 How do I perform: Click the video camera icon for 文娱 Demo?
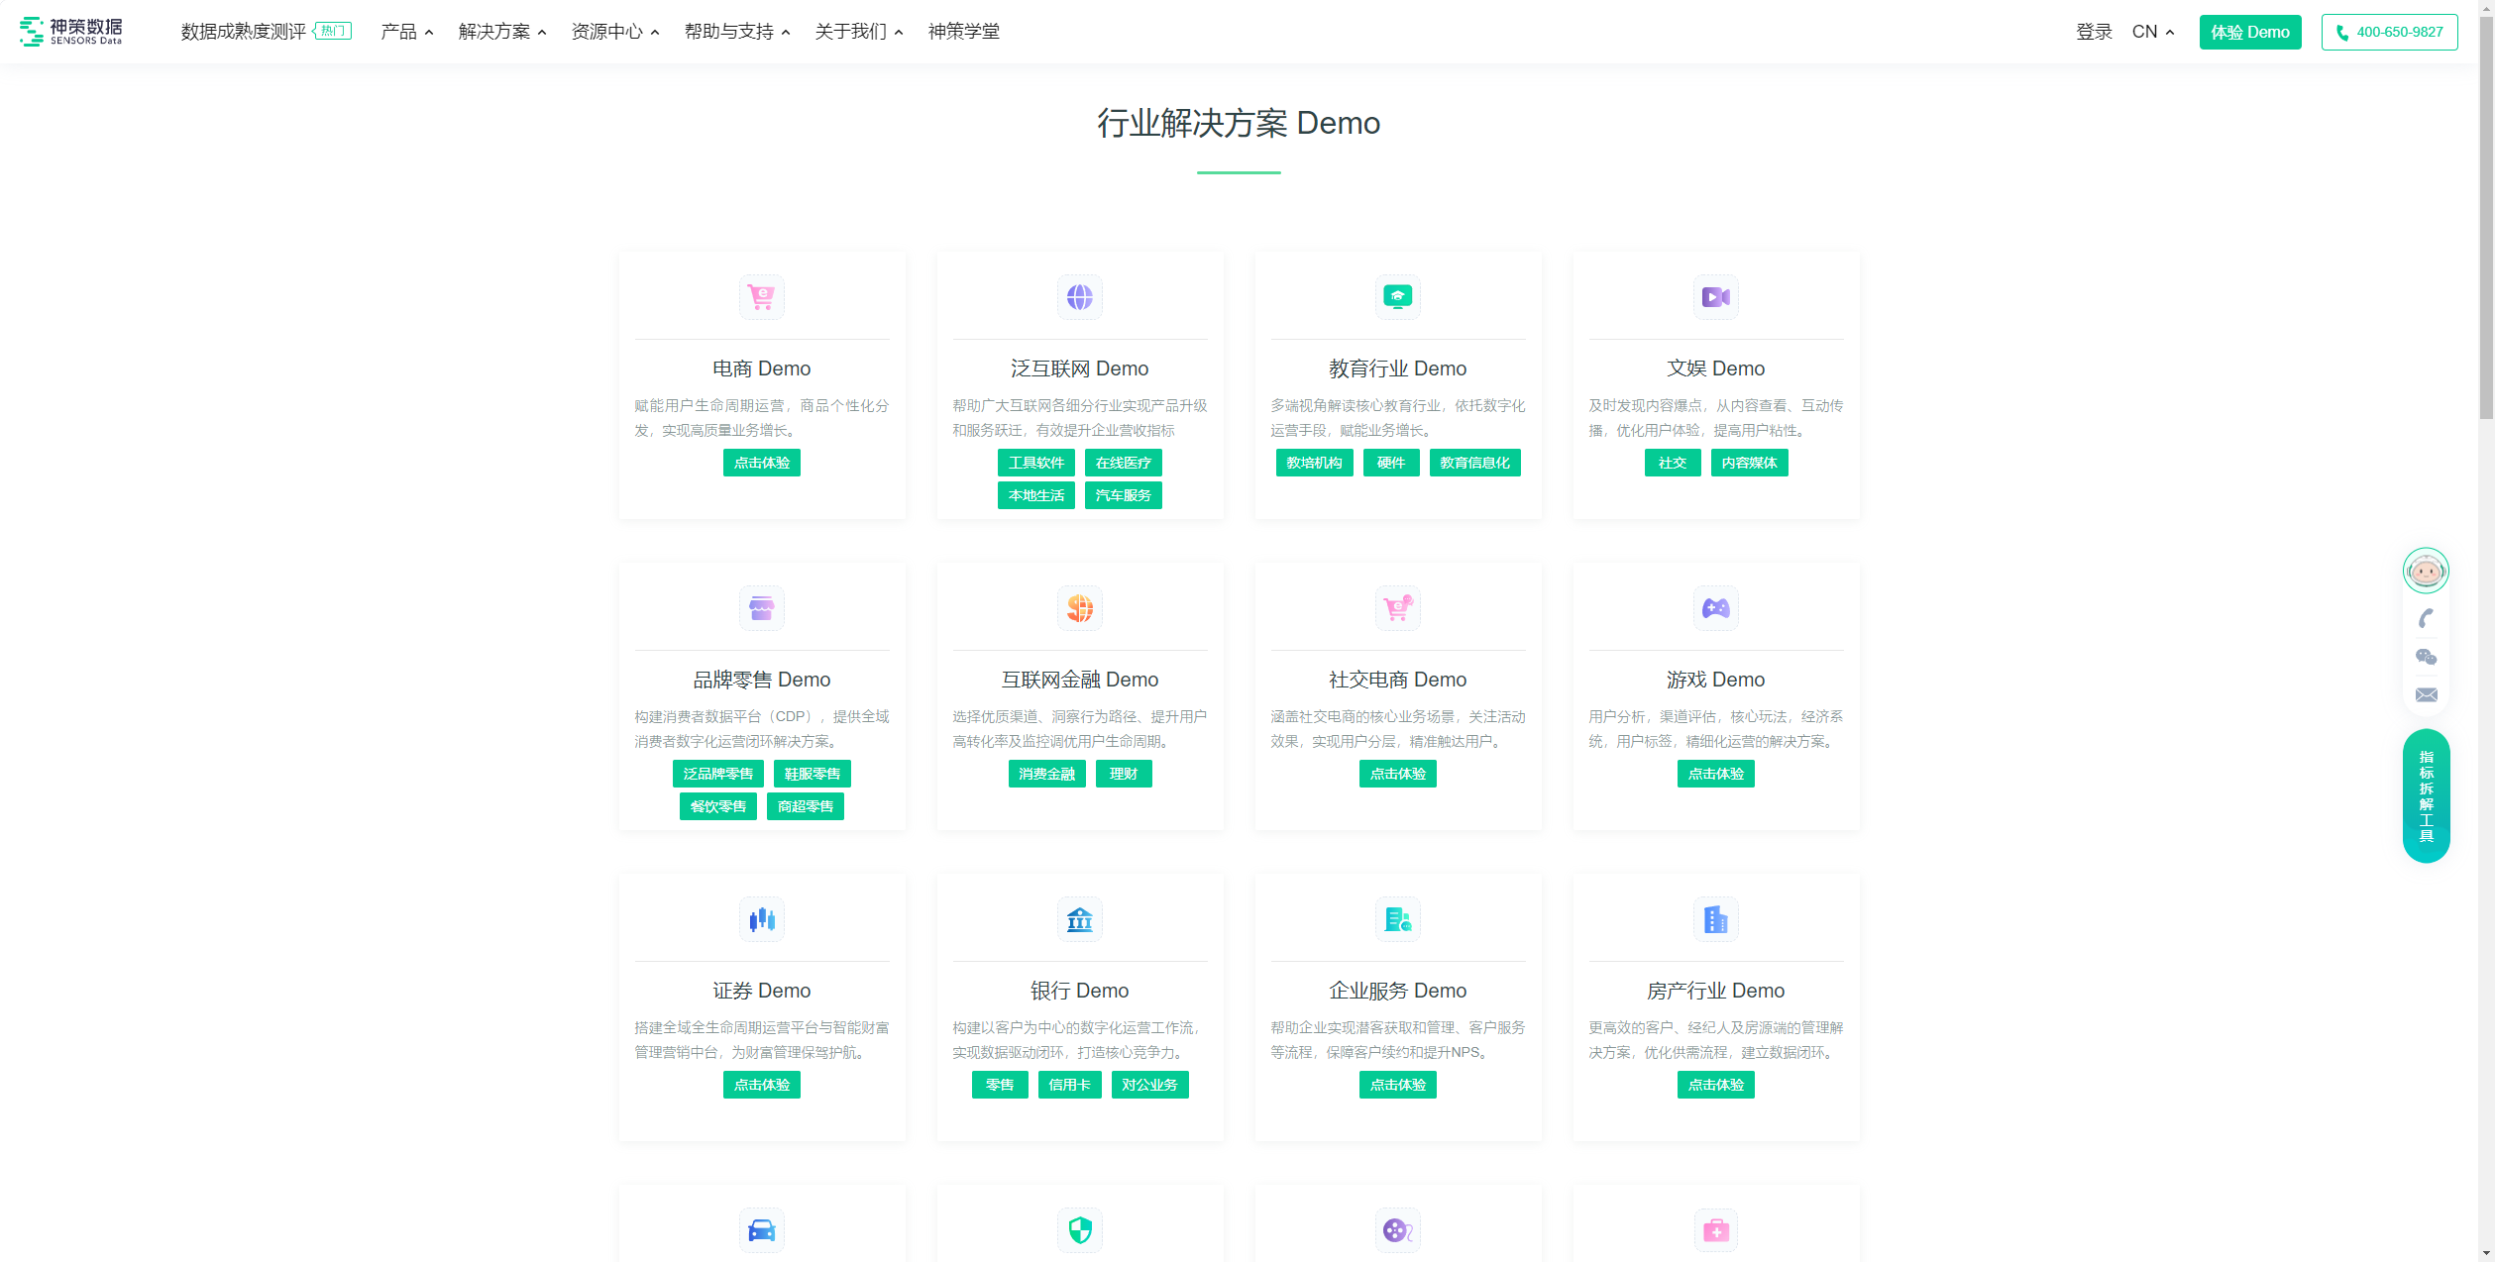1715,297
